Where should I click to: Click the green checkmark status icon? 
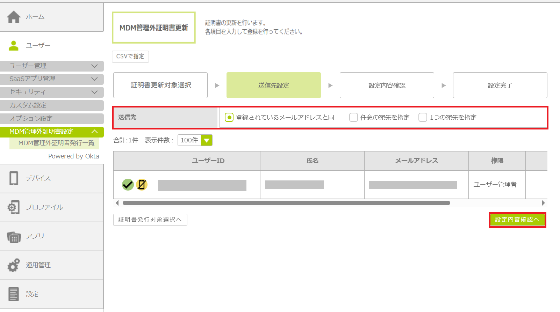click(x=128, y=184)
